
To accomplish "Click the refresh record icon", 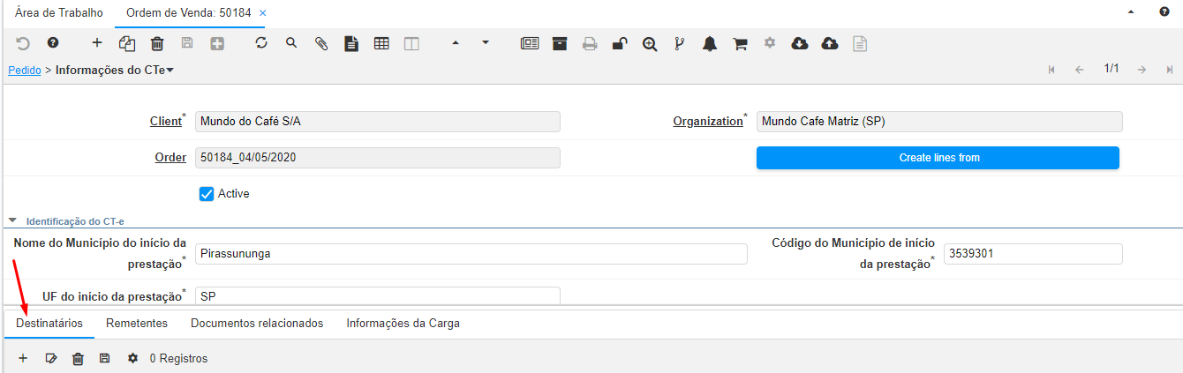I will [x=261, y=42].
